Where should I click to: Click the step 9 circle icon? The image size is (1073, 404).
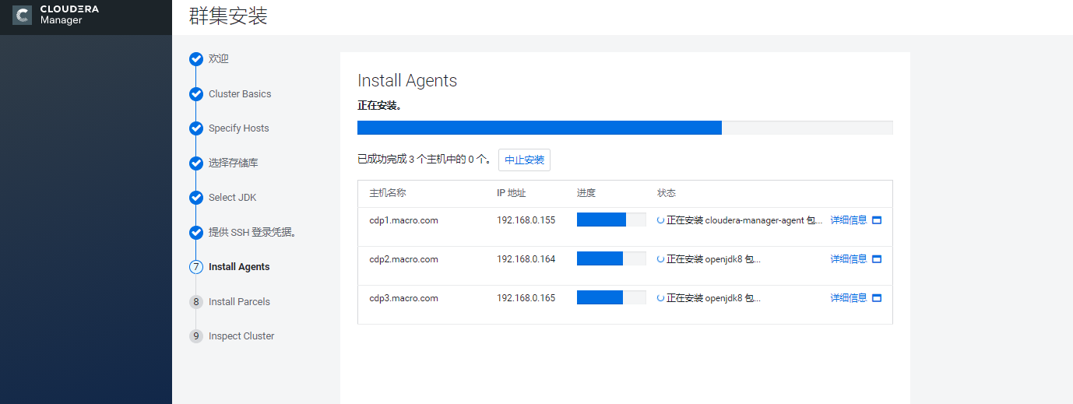(196, 336)
